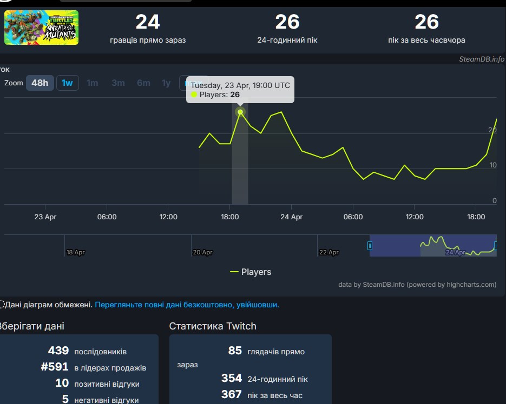Choose the 1m zoom option
506x404 pixels.
point(93,83)
